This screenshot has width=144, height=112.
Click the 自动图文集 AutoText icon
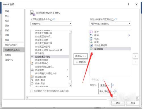click(32, 77)
